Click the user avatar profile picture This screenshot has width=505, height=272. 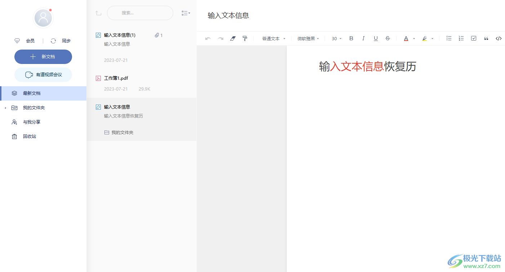click(x=43, y=18)
